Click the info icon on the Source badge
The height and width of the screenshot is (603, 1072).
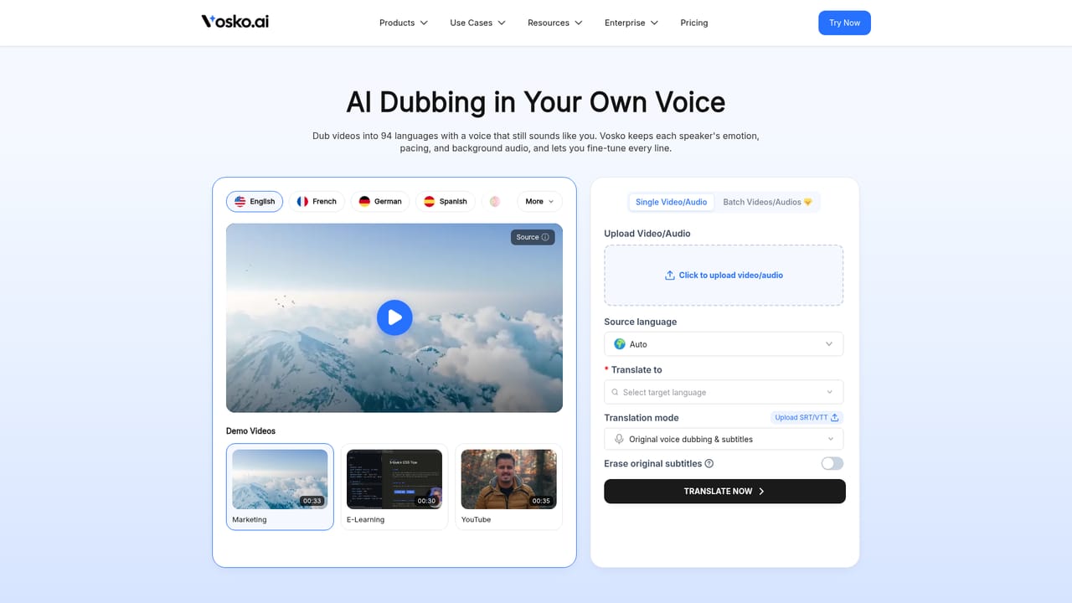point(545,237)
